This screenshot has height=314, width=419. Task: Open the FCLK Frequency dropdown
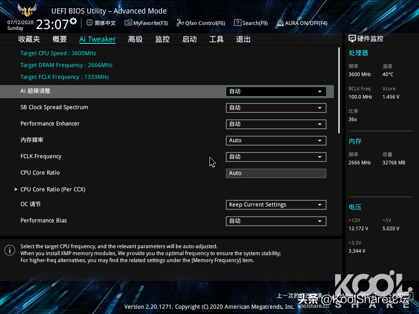click(276, 157)
